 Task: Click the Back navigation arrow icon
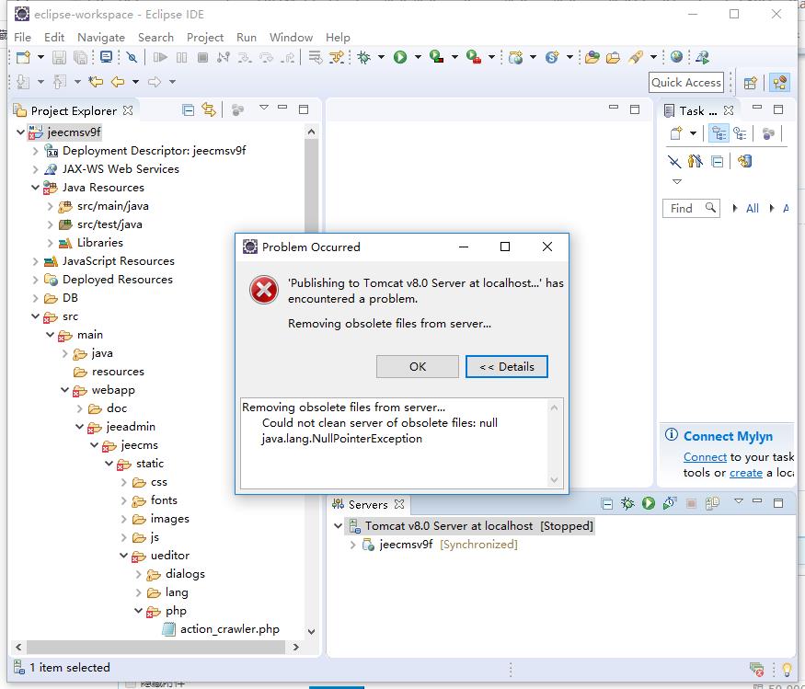118,82
